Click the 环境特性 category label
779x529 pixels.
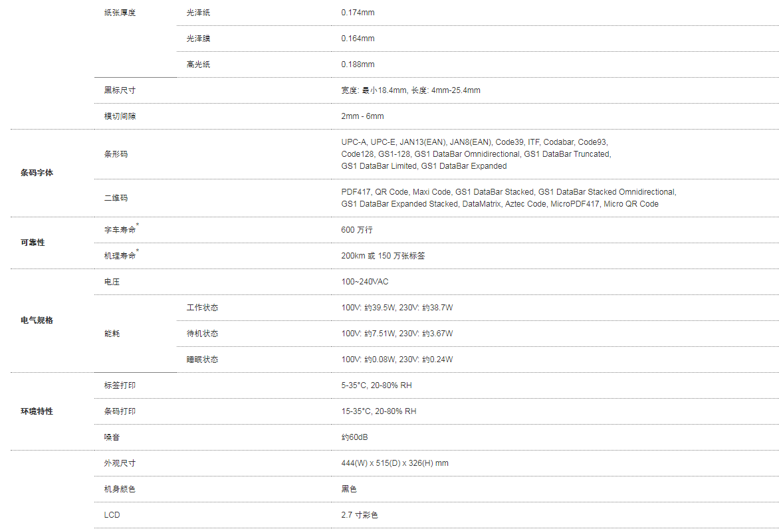point(37,411)
